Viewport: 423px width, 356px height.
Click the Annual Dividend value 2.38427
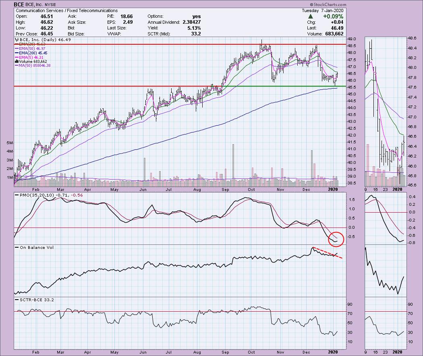(x=192, y=22)
